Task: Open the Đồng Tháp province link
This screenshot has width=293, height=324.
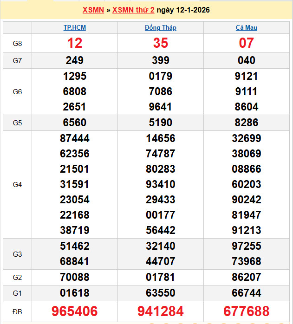Action: 161,27
